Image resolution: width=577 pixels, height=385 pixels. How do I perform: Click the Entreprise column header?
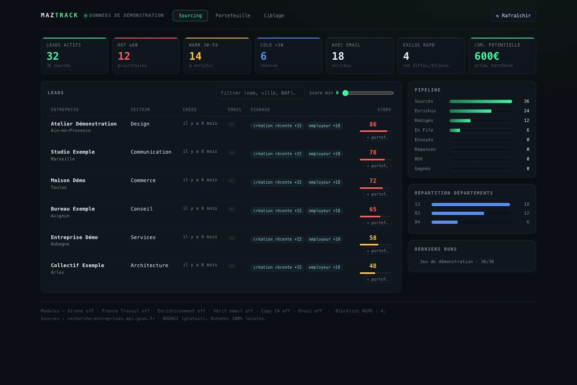coord(65,109)
